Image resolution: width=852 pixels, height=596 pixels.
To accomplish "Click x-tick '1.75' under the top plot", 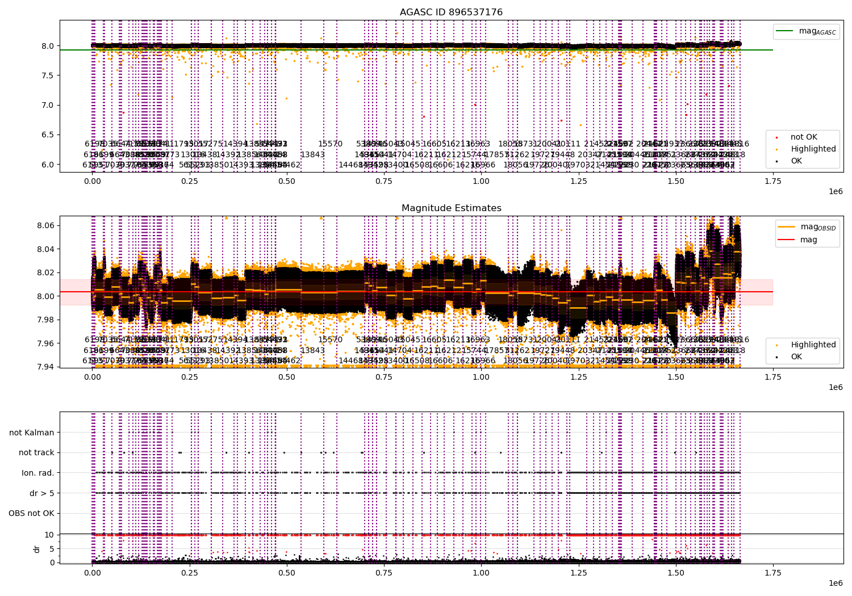I will (772, 181).
